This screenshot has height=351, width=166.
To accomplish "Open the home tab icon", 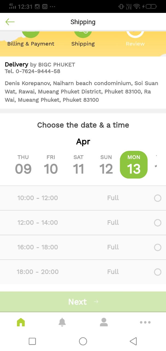I will pos(21,322).
